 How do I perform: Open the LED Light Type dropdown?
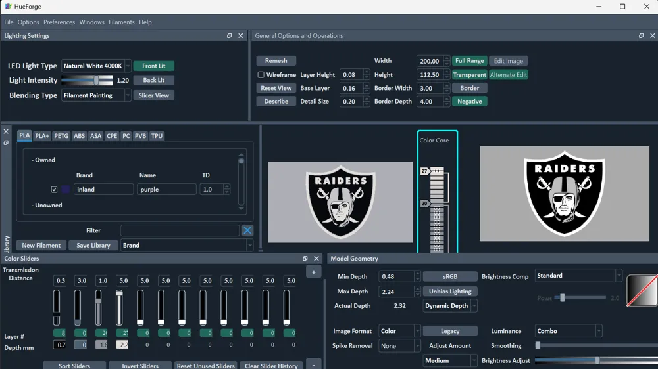[x=96, y=66]
